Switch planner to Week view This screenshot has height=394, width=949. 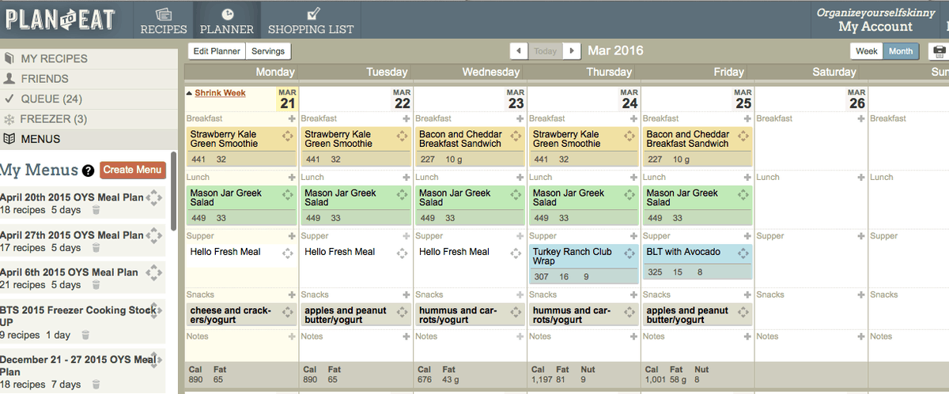tap(867, 51)
